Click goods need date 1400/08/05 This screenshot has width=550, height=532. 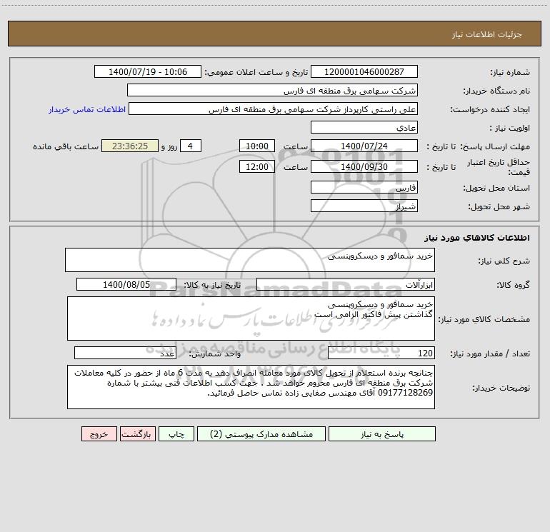coord(126,284)
